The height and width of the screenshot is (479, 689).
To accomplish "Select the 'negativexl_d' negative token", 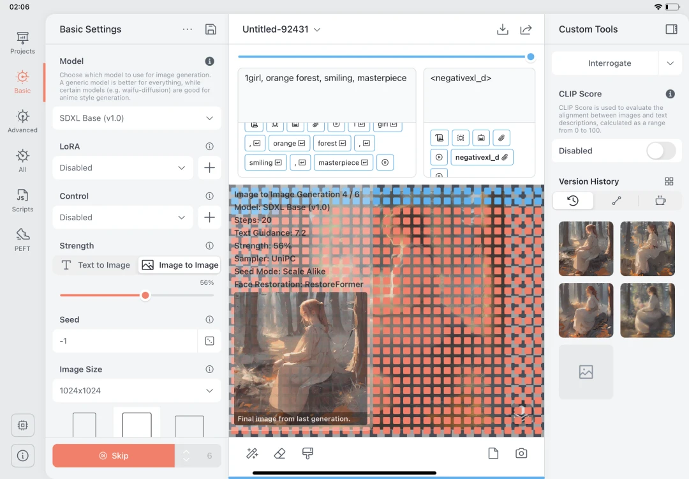I will 482,157.
